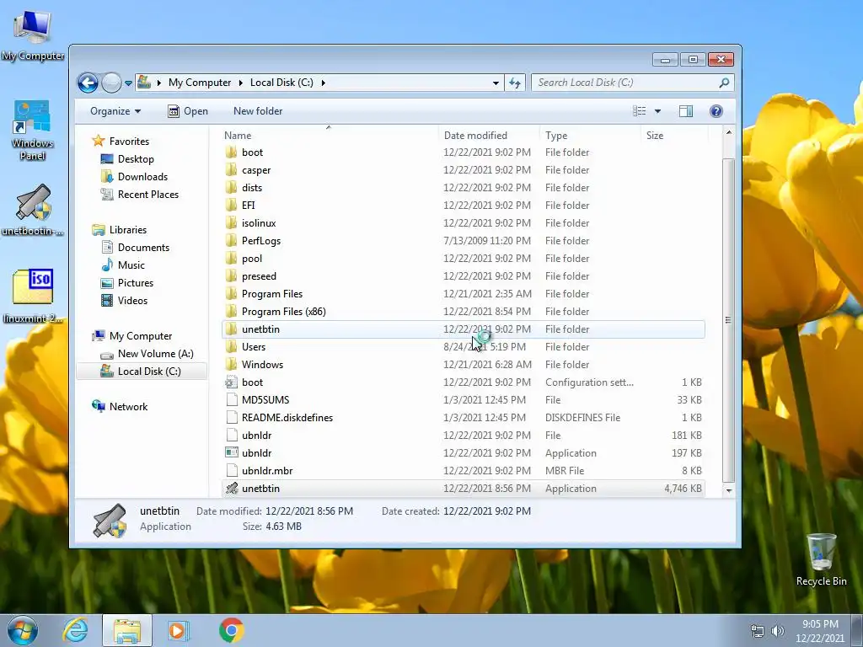Click the Forward navigation arrow
This screenshot has width=863, height=647.
(x=111, y=83)
